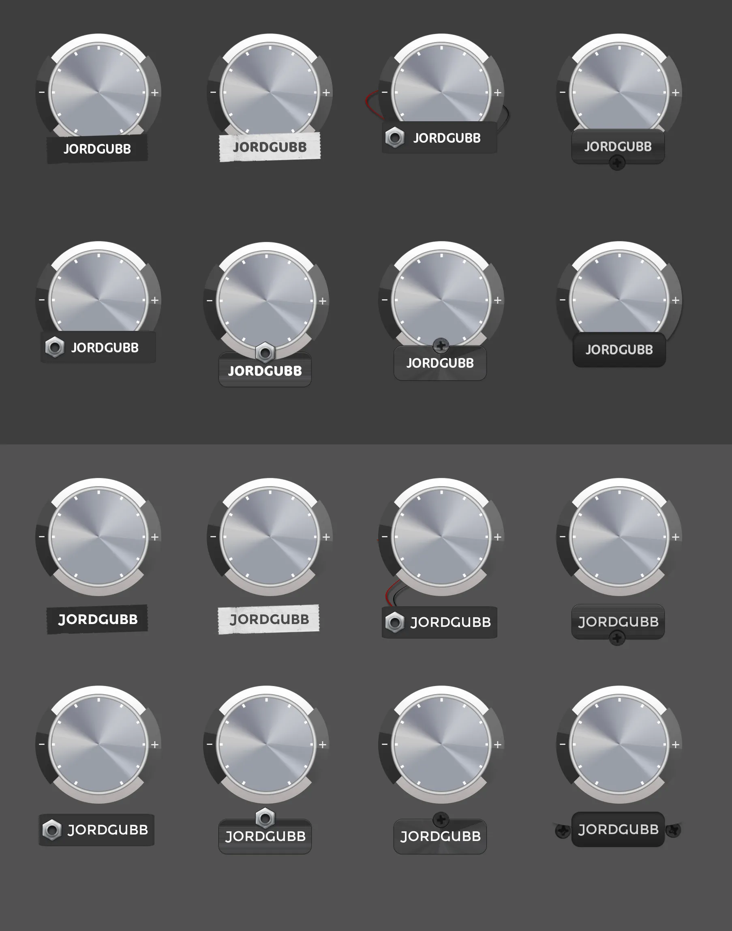Click the red-wired knob's dial center in dark panel
This screenshot has height=931, width=732.
point(441,92)
